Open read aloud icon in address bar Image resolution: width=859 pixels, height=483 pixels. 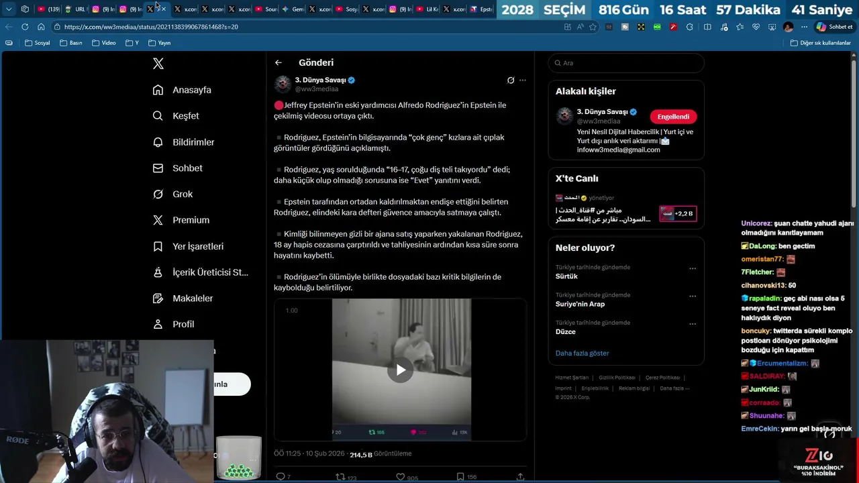pyautogui.click(x=580, y=27)
